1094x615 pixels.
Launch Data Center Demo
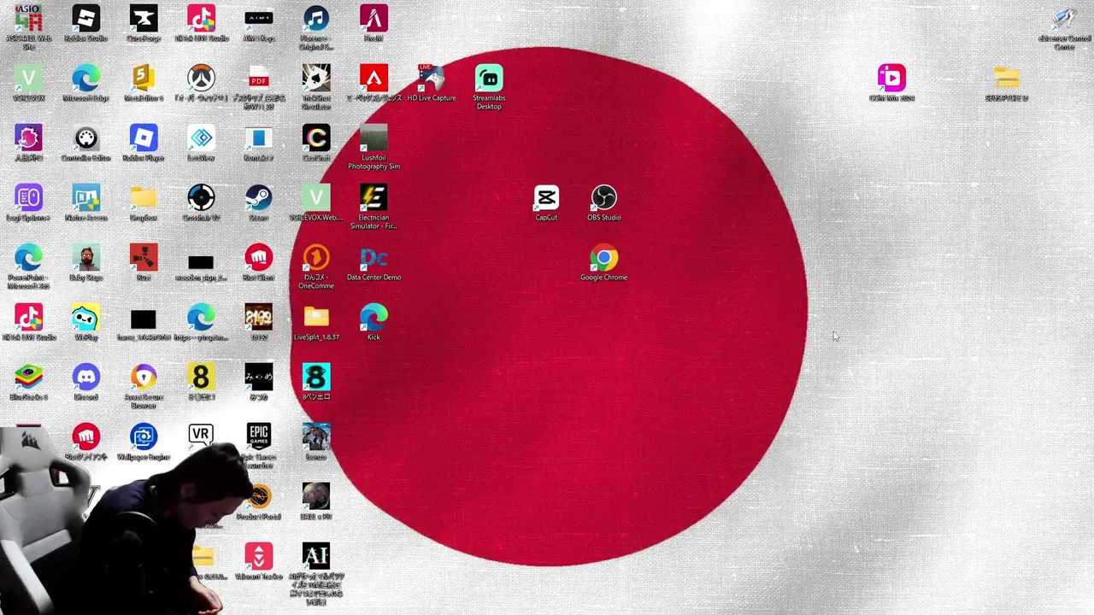[x=373, y=258]
